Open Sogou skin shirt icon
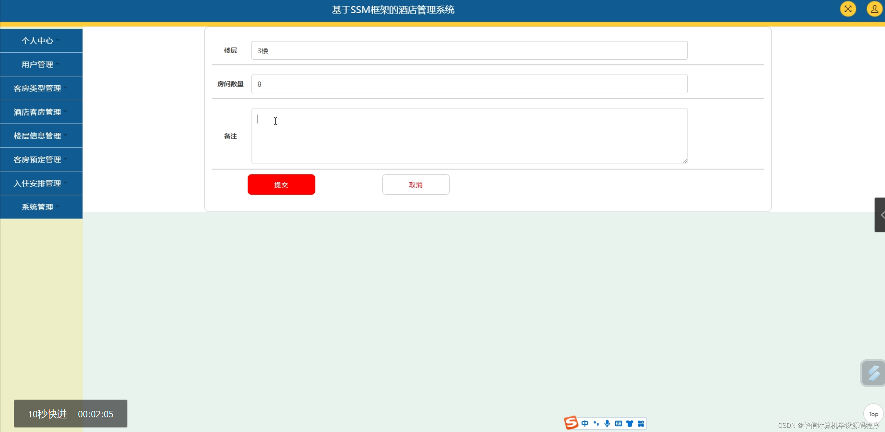Image resolution: width=885 pixels, height=432 pixels. [x=629, y=423]
